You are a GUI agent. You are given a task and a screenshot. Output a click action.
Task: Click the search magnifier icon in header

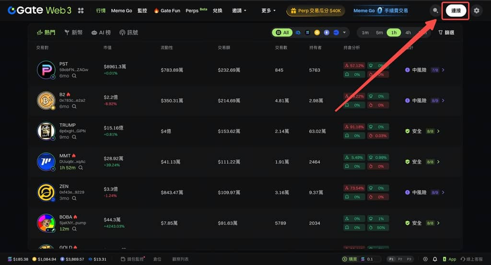point(435,11)
